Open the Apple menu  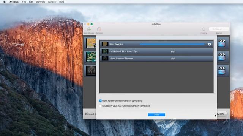point(4,2)
